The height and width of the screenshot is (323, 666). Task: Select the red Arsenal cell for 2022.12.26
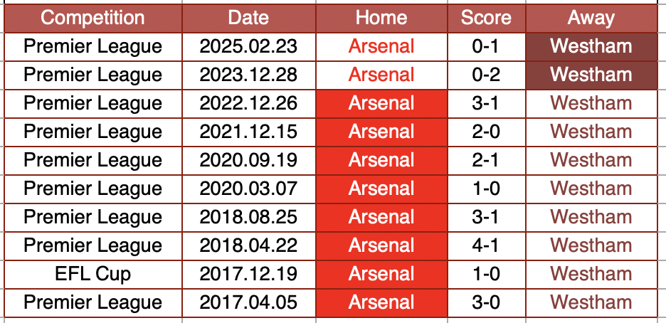tap(381, 103)
